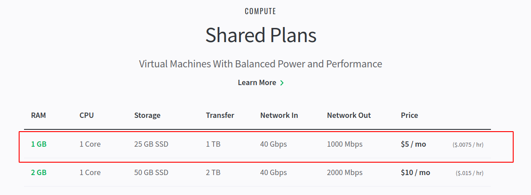Click the RAM column header
The image size is (531, 195).
click(38, 115)
